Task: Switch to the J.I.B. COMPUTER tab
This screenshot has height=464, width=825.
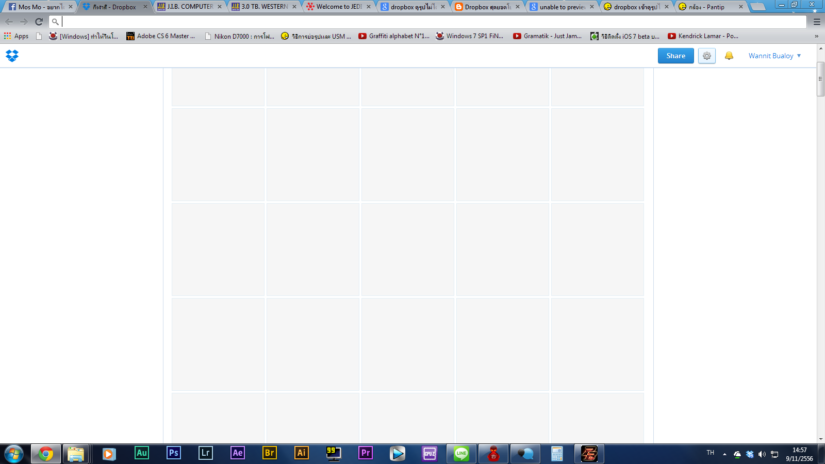Action: [189, 7]
